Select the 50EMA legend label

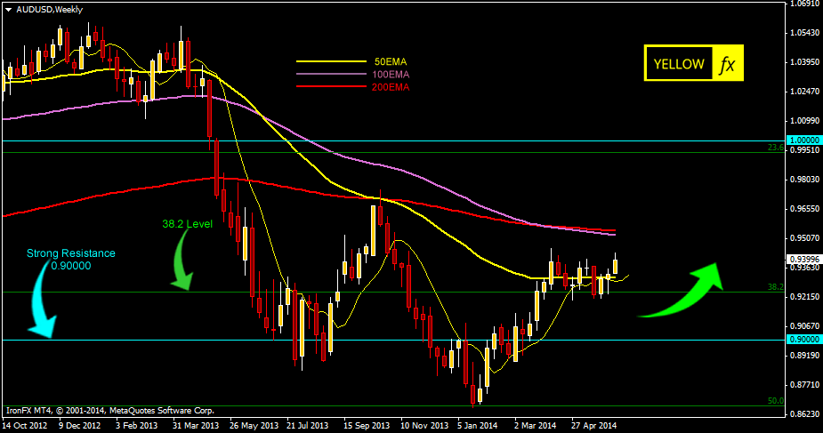(x=390, y=61)
